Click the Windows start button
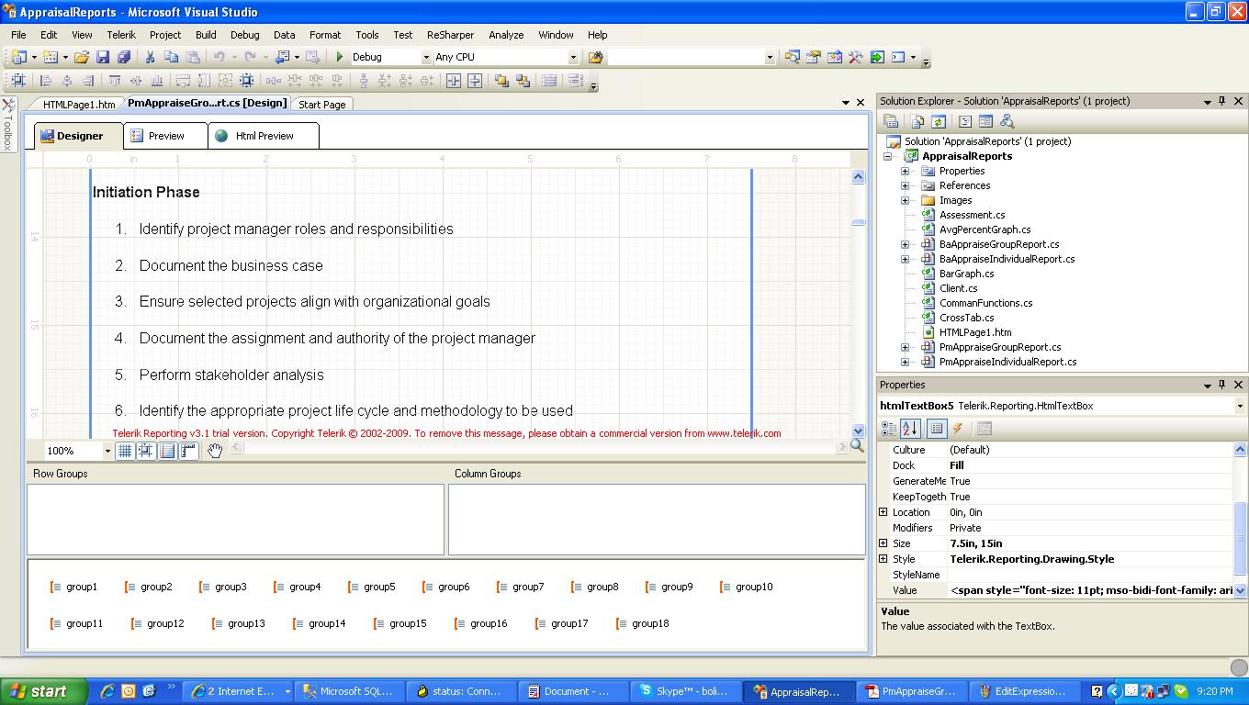The image size is (1249, 705). 43,691
